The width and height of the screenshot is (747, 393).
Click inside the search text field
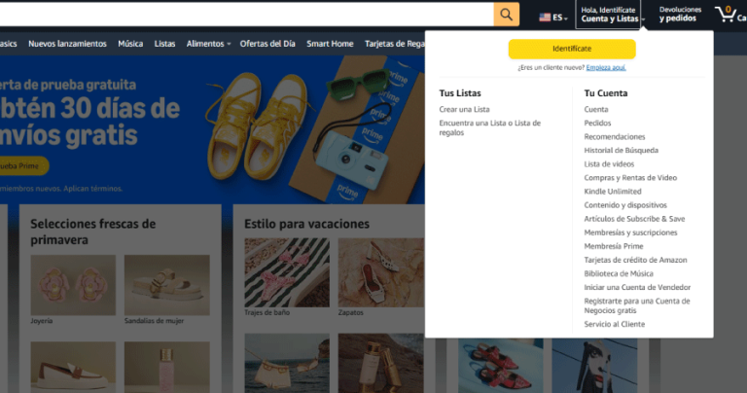243,14
